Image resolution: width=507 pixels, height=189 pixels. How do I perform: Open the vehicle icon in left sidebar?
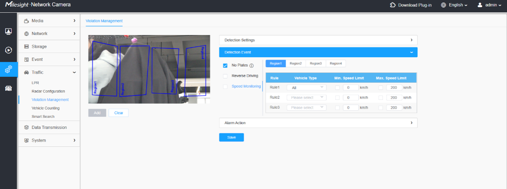pyautogui.click(x=8, y=88)
